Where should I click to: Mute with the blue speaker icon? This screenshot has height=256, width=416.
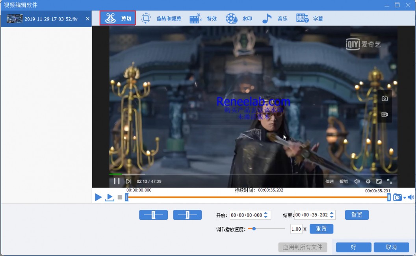(411, 197)
